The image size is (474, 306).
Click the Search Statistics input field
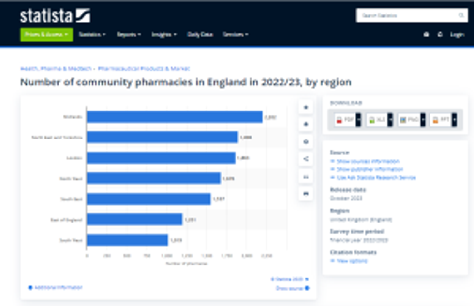click(406, 16)
